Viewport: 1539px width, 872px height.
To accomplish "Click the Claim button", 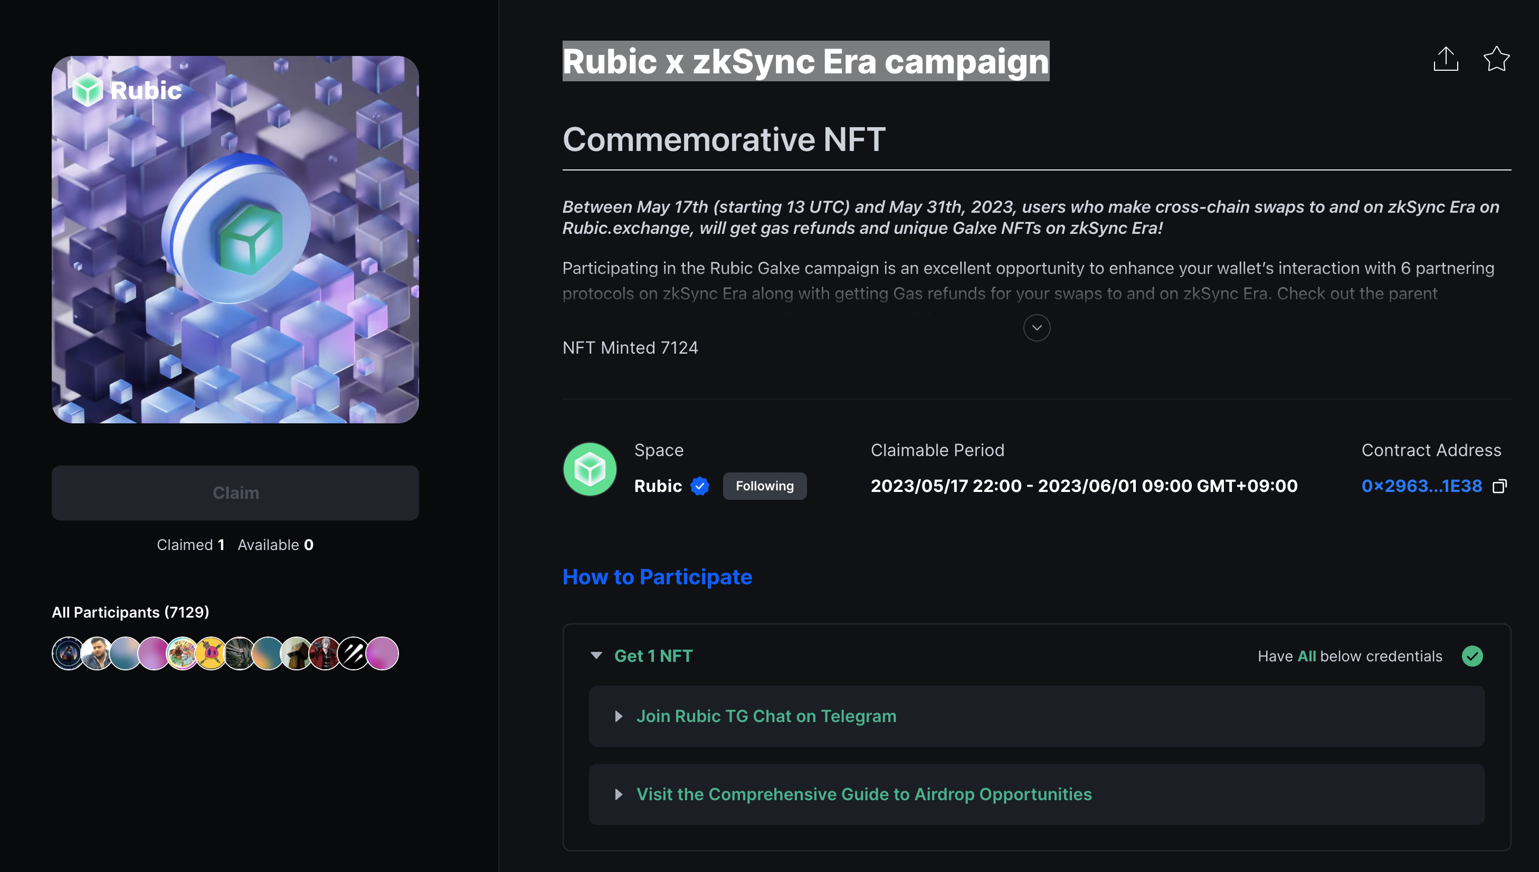I will [x=235, y=493].
